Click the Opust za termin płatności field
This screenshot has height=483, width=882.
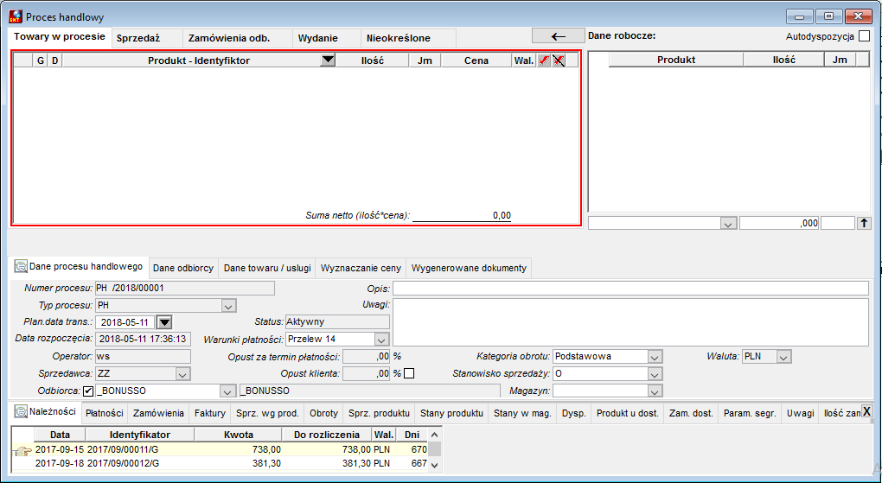(x=366, y=357)
